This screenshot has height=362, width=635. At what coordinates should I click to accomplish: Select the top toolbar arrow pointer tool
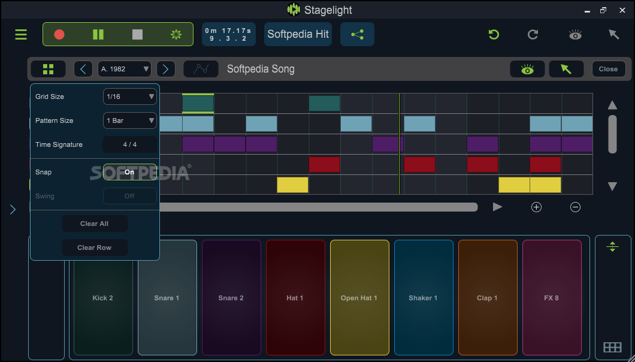coord(614,34)
